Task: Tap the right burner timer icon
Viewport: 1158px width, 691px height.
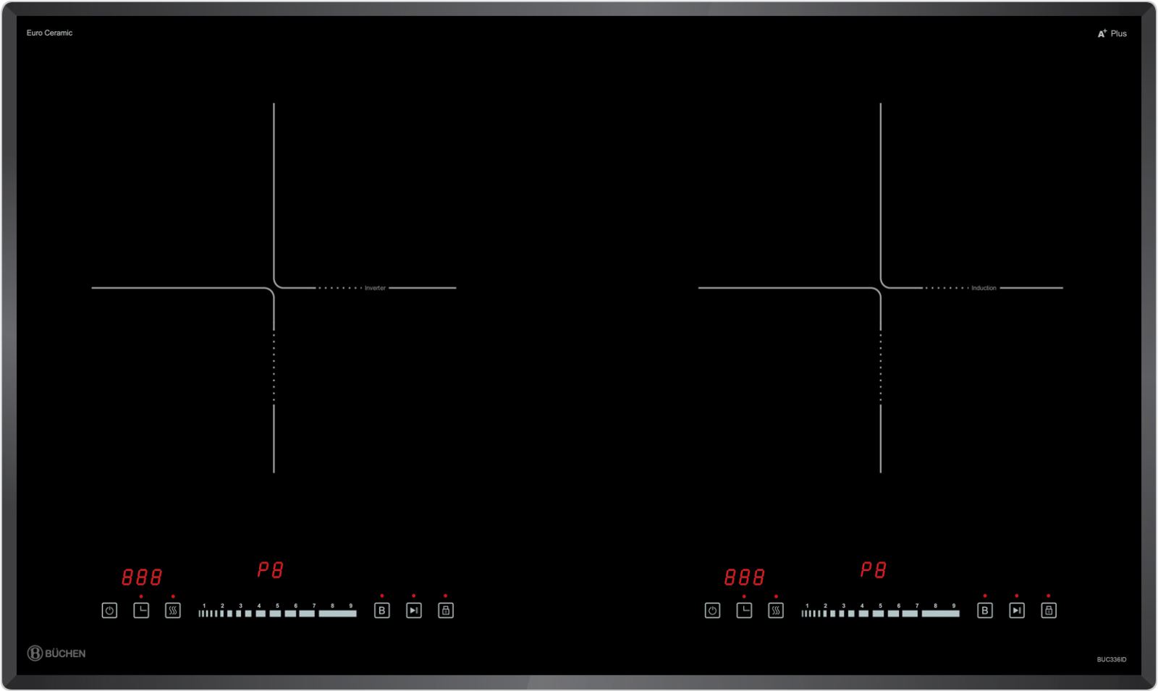Action: pos(744,611)
